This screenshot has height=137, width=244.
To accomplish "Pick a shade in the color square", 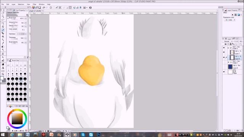I will click(17, 119).
